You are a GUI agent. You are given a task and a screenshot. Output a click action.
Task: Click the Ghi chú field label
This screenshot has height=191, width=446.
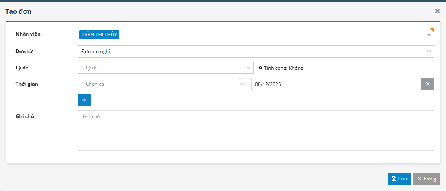[25, 116]
